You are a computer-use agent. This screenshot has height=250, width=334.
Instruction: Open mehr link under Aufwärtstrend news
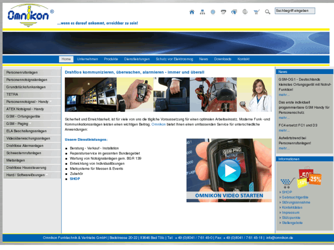click(284, 148)
